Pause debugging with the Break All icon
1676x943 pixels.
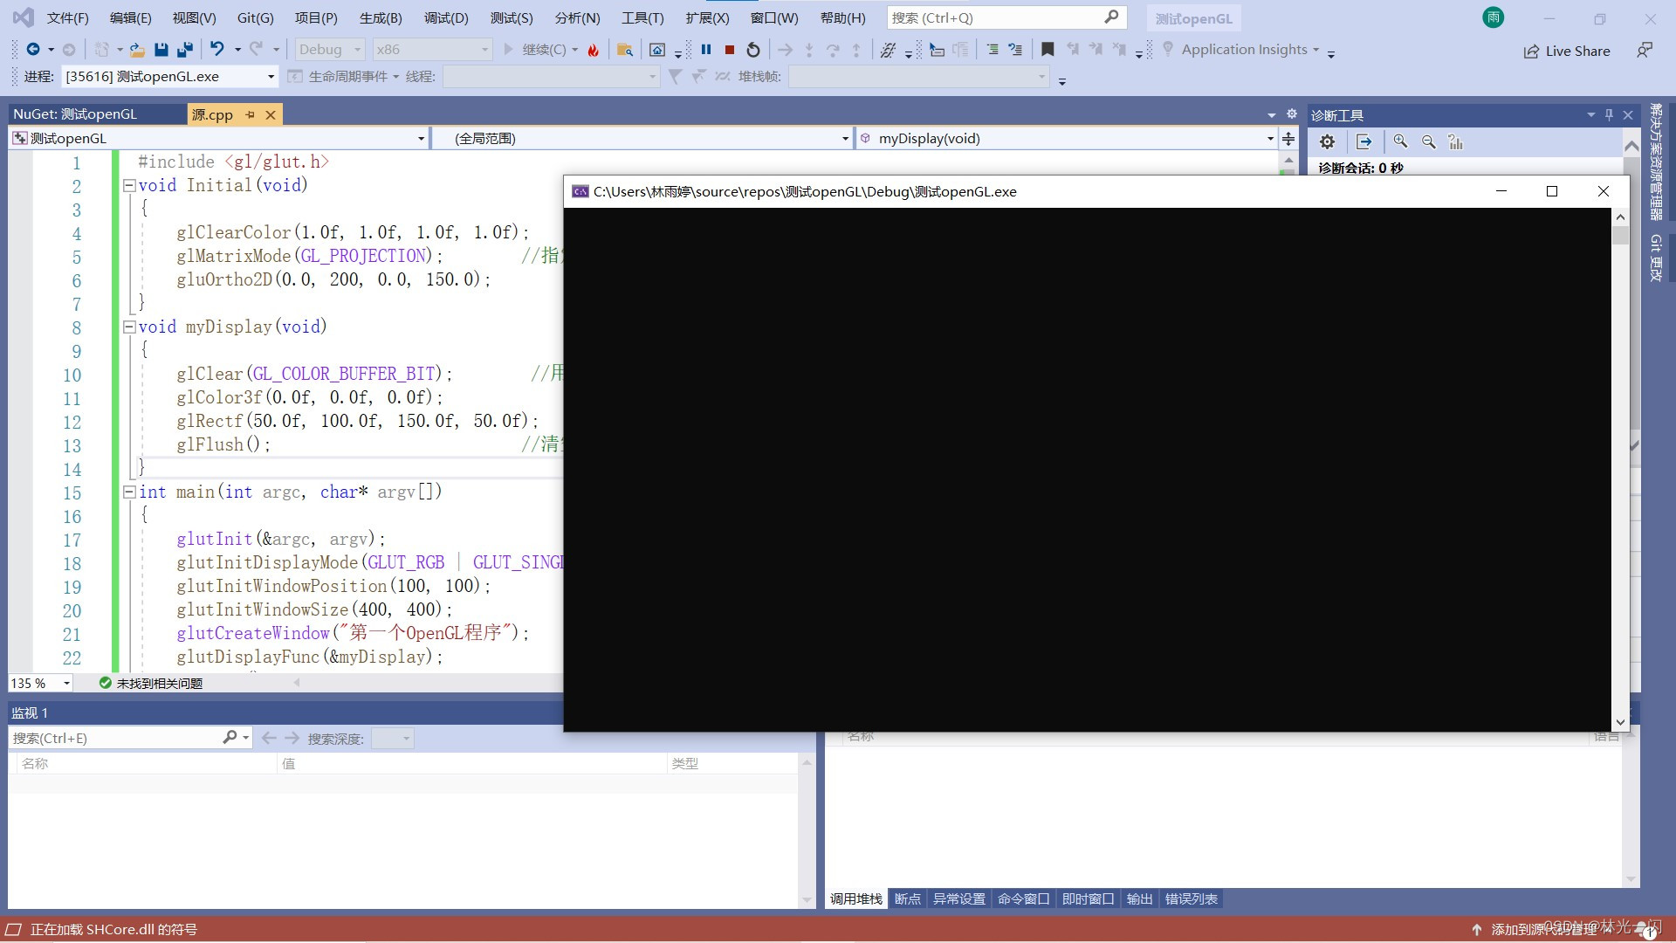click(706, 50)
